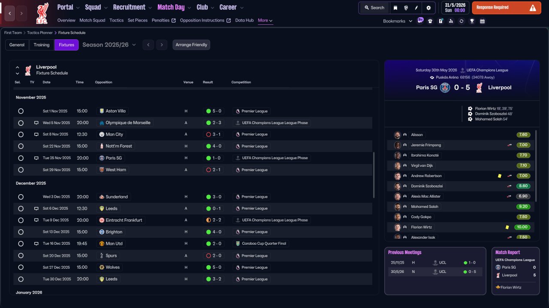Expand the Bookmarks dropdown
The height and width of the screenshot is (308, 549).
click(x=398, y=21)
